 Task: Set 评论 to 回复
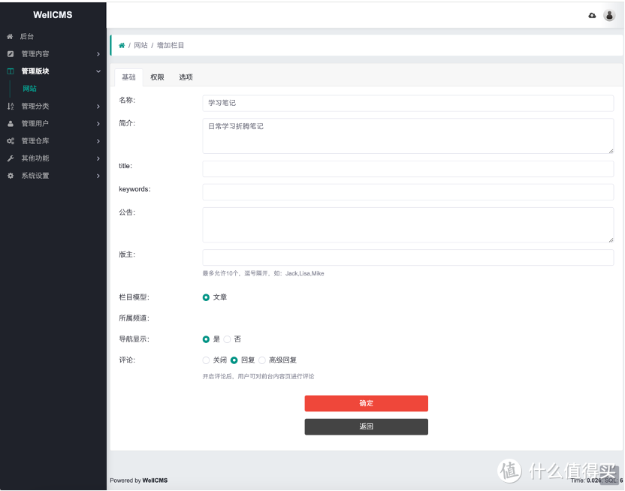point(234,360)
